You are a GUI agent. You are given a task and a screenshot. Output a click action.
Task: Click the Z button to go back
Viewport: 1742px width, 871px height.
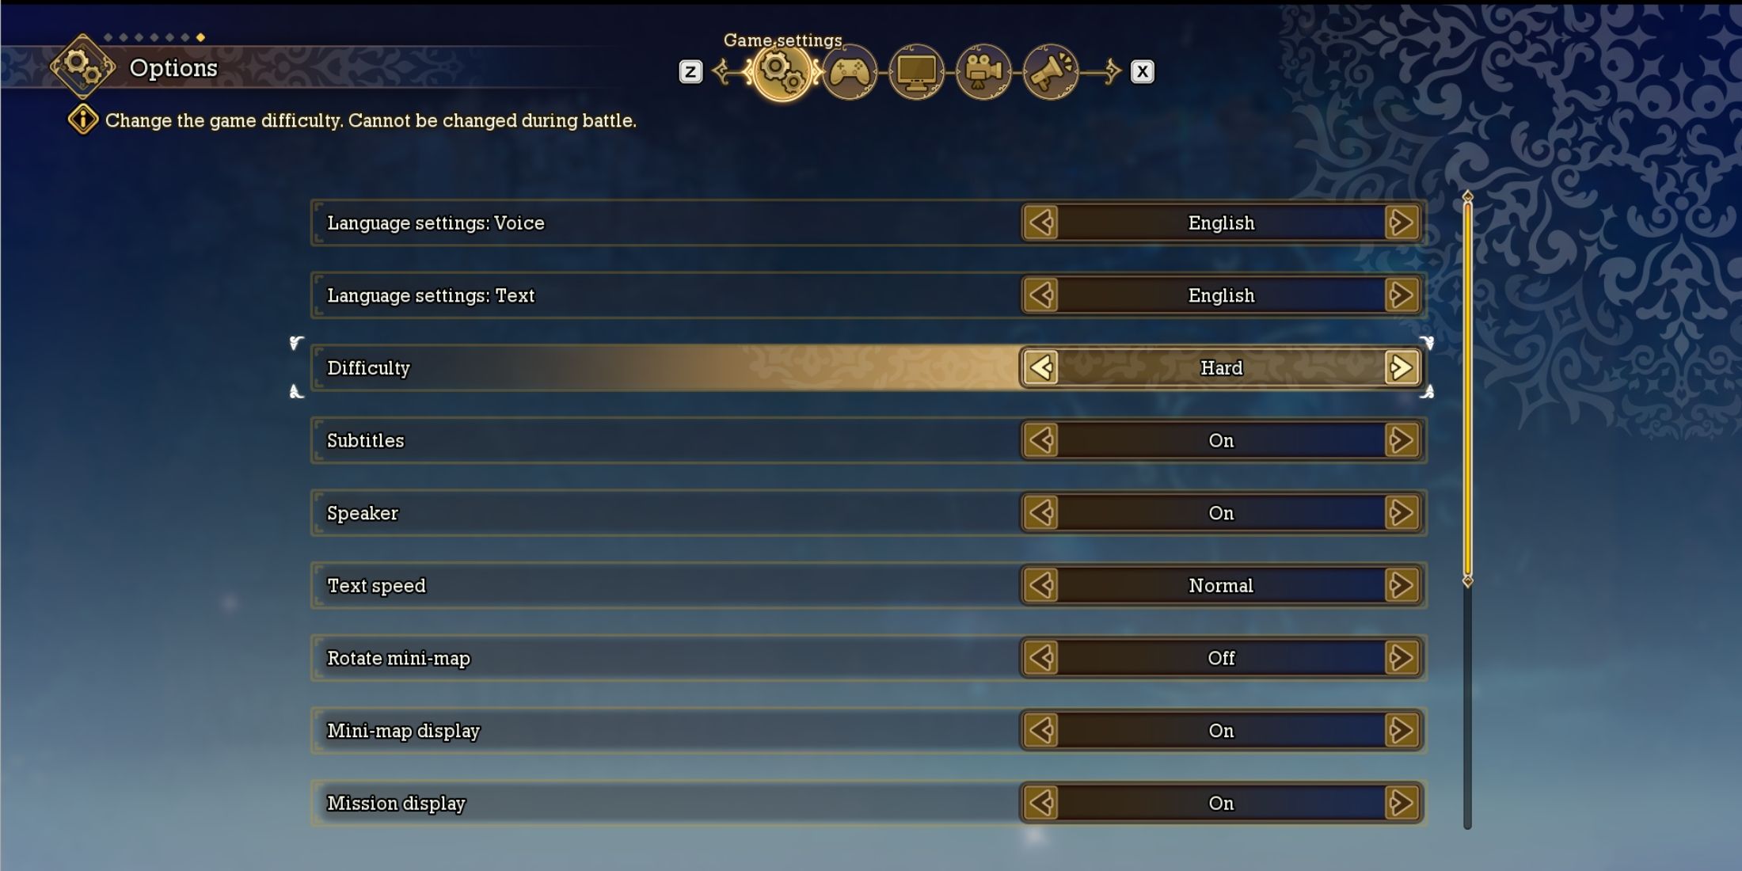coord(691,69)
